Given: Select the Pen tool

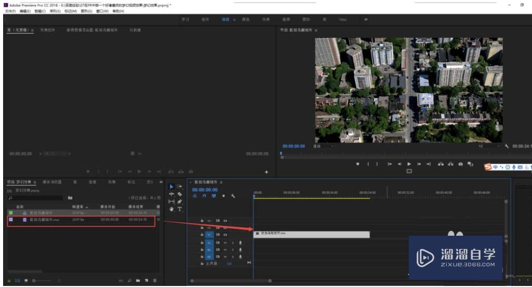Looking at the screenshot, I should click(x=179, y=202).
